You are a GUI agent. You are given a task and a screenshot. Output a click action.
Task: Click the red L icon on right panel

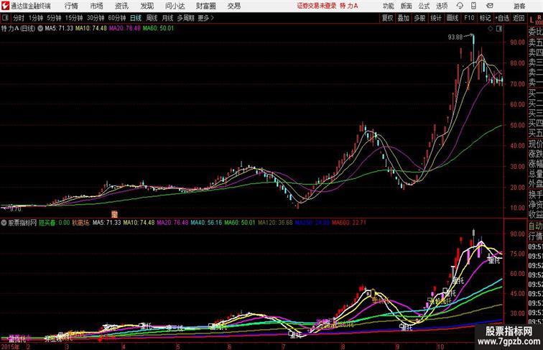click(x=532, y=20)
